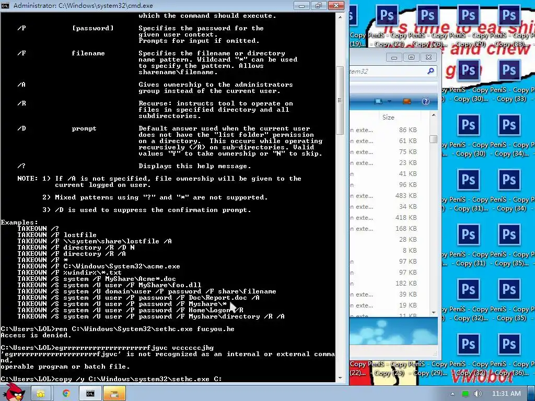Viewport: 535px width, 401px height.
Task: Click the Show desktop strip at taskbar end
Action: 531,394
